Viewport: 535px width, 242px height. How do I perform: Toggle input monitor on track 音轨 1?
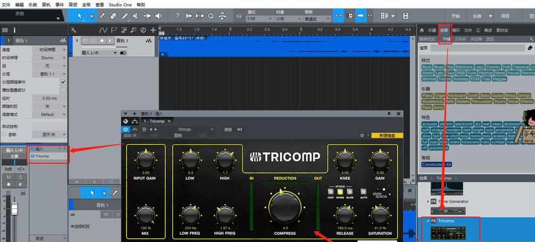[x=110, y=41]
